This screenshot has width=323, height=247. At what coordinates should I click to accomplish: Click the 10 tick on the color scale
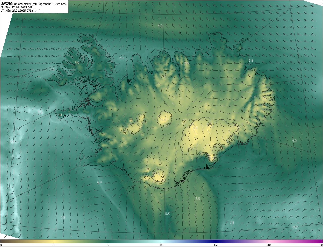(x=161, y=245)
